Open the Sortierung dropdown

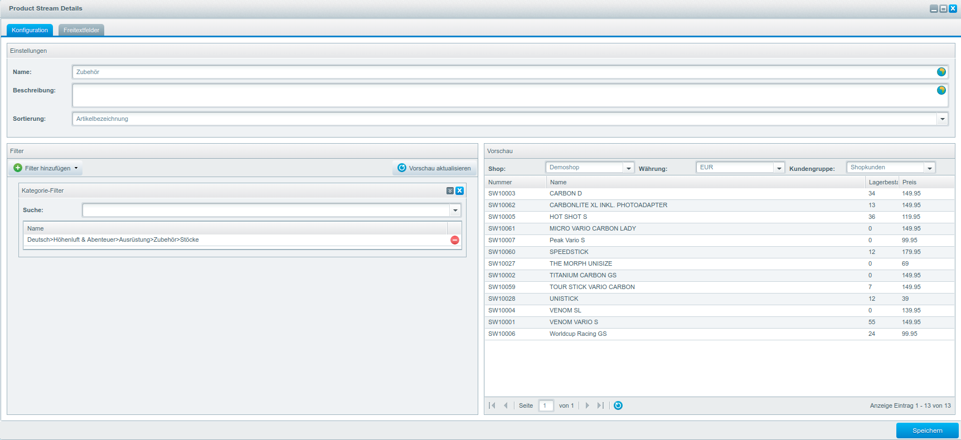(x=942, y=119)
